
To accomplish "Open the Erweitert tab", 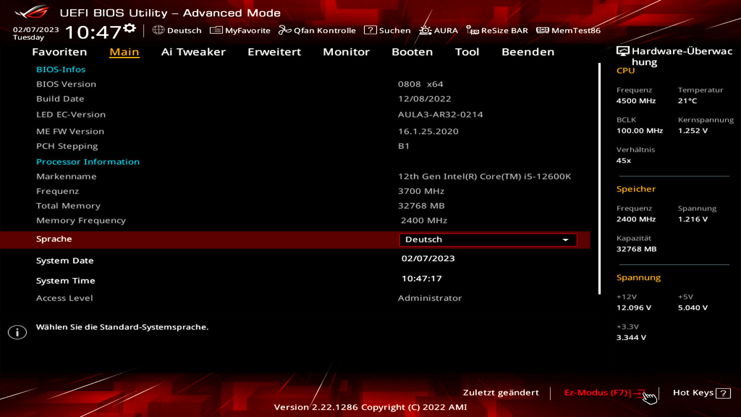I will coord(274,52).
